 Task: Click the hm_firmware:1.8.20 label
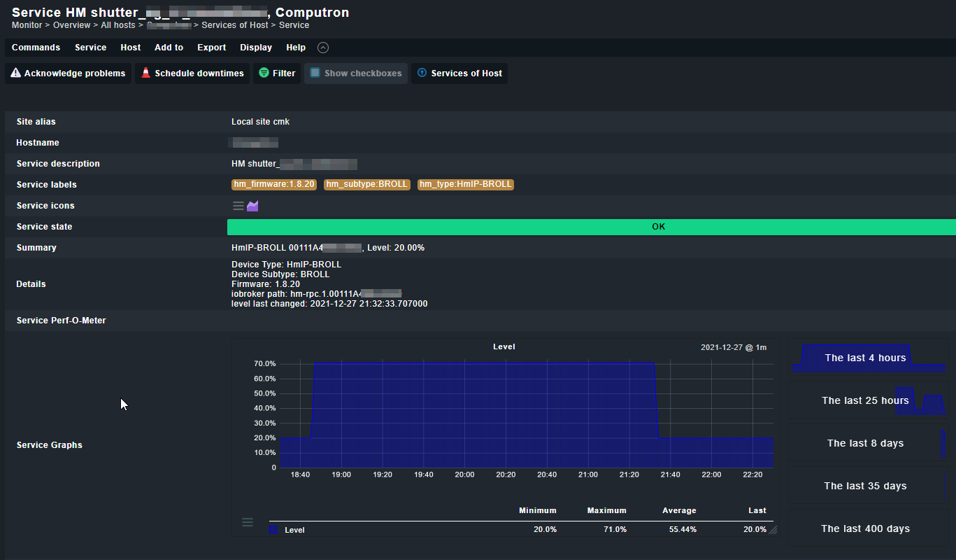[x=274, y=185]
